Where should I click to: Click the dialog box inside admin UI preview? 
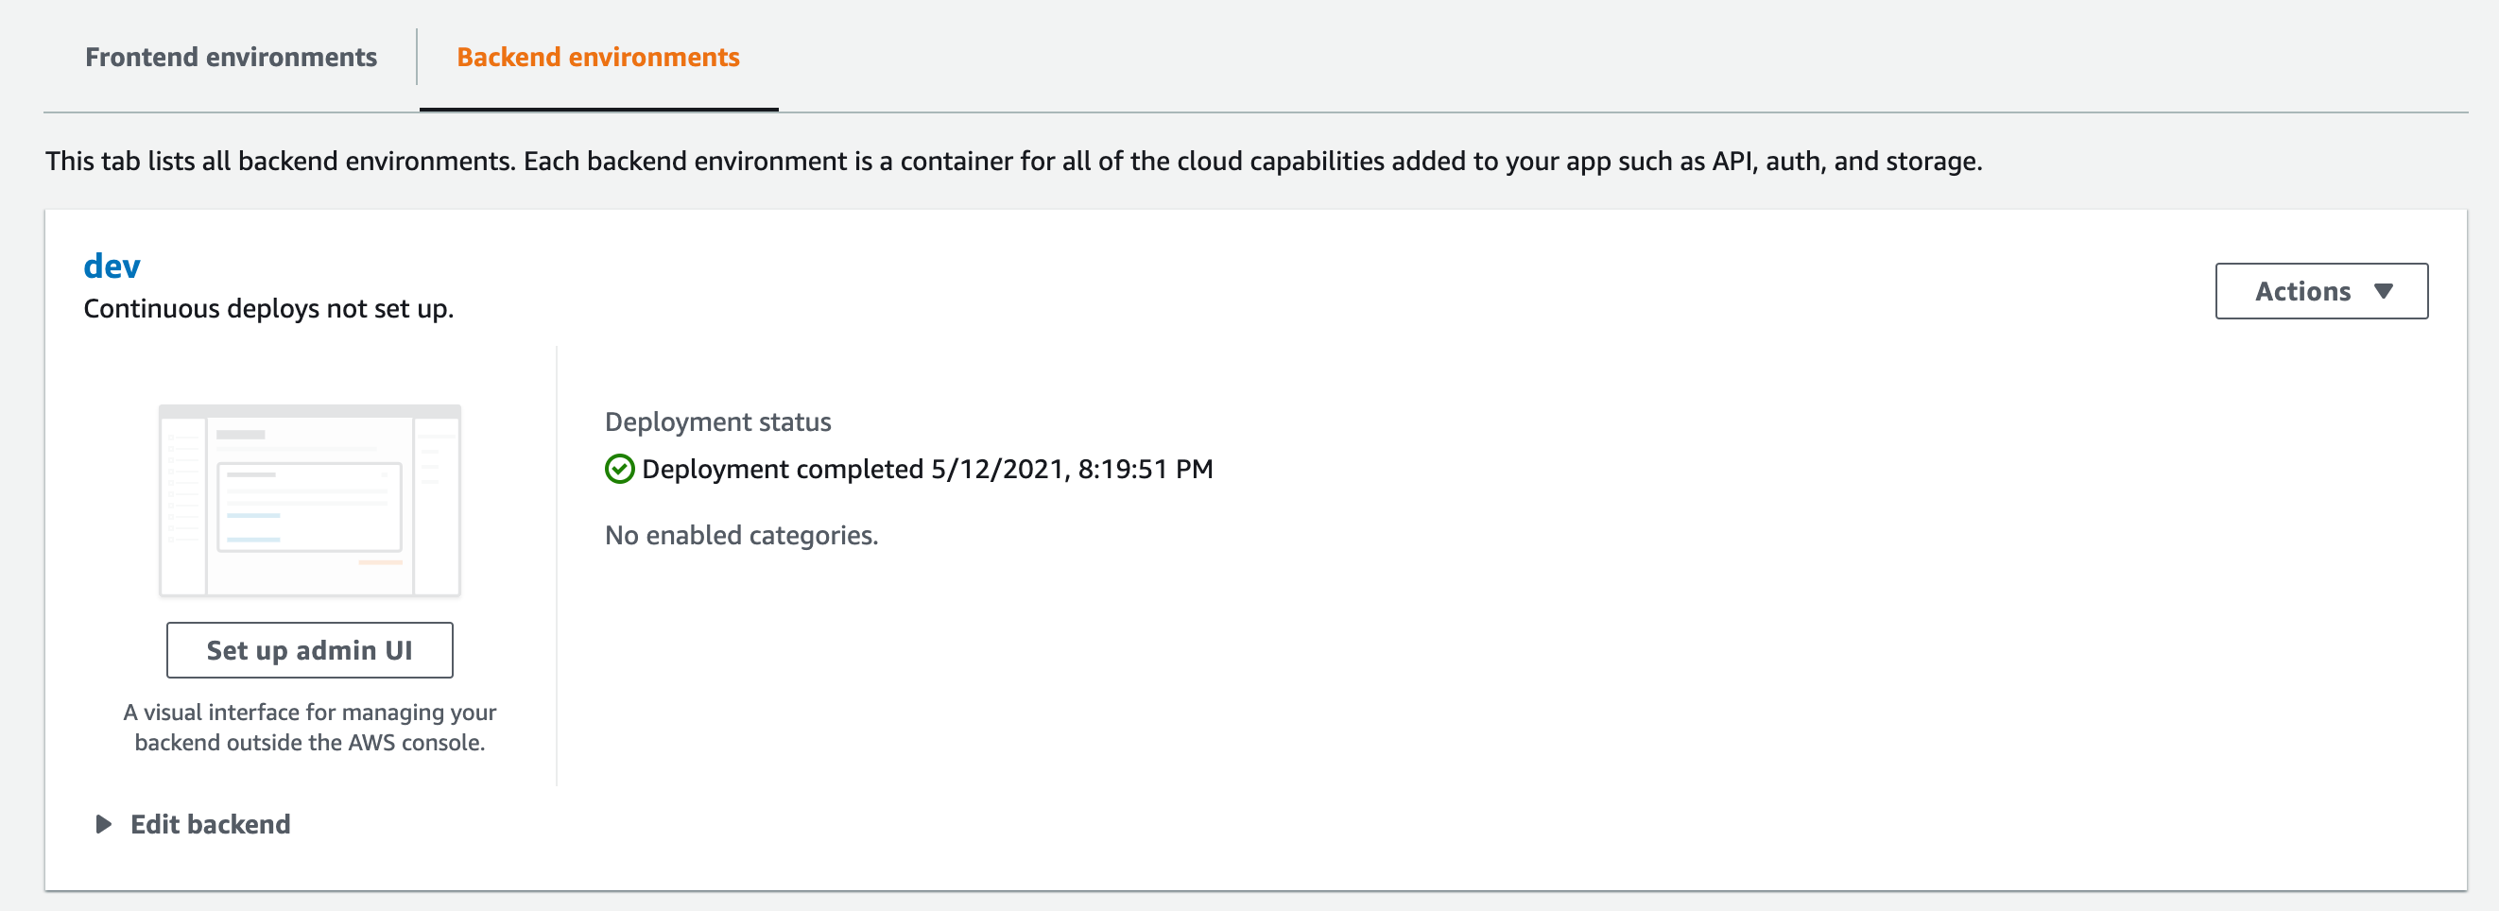click(x=309, y=507)
